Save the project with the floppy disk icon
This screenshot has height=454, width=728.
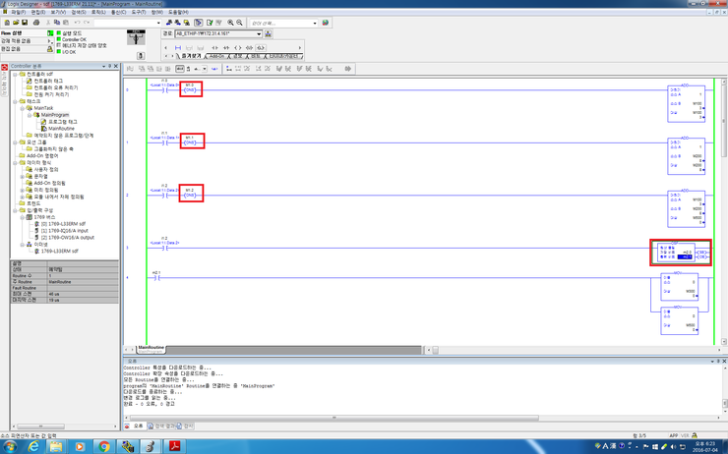(25, 23)
